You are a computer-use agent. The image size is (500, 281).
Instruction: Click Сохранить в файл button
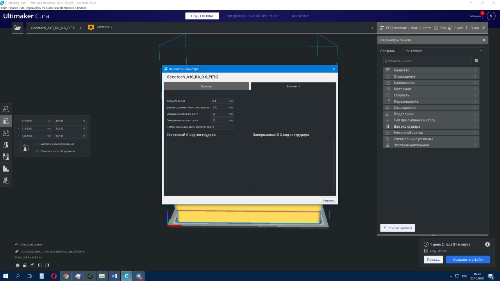click(x=468, y=260)
